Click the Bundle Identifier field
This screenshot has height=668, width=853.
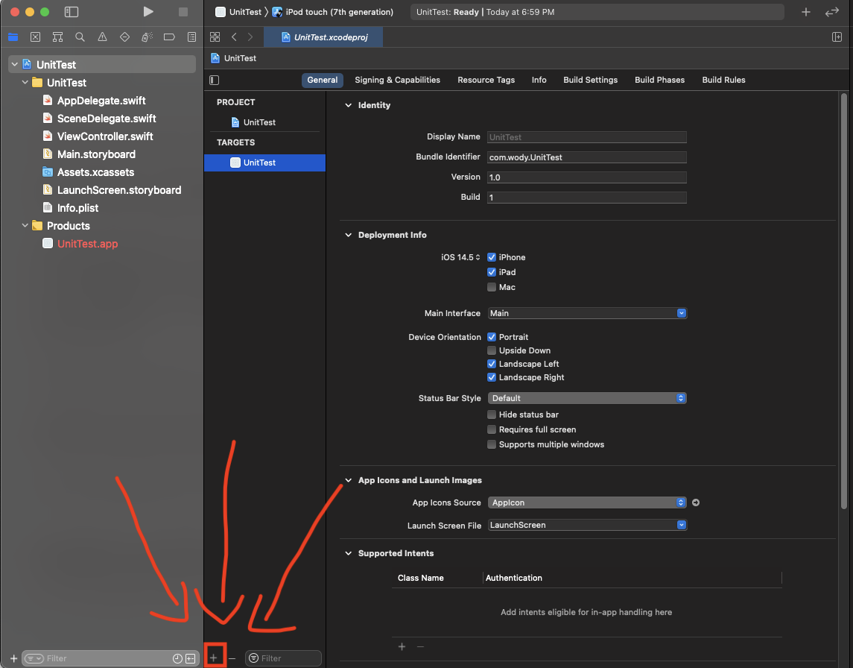587,157
